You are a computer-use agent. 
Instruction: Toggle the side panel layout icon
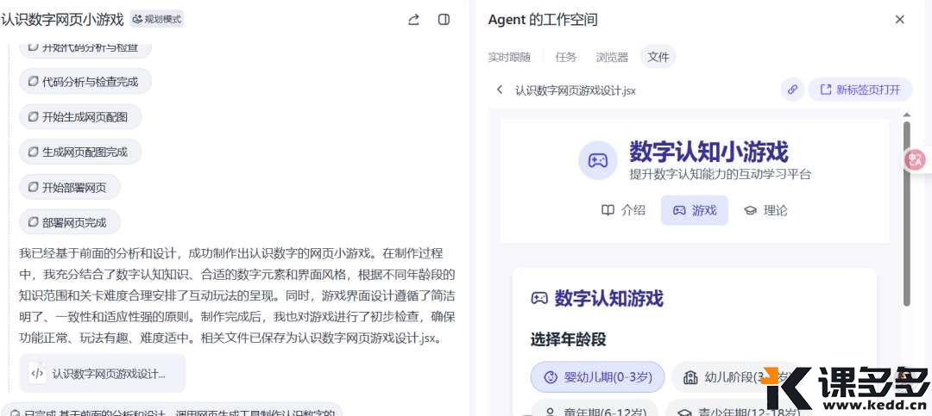444,20
